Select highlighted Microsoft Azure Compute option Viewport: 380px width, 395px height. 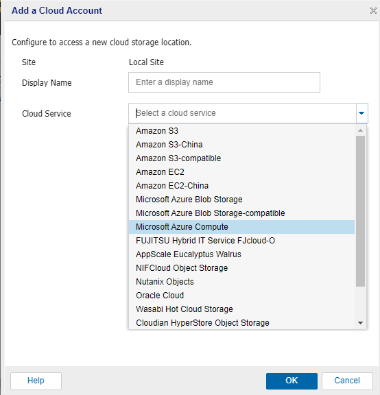point(242,227)
